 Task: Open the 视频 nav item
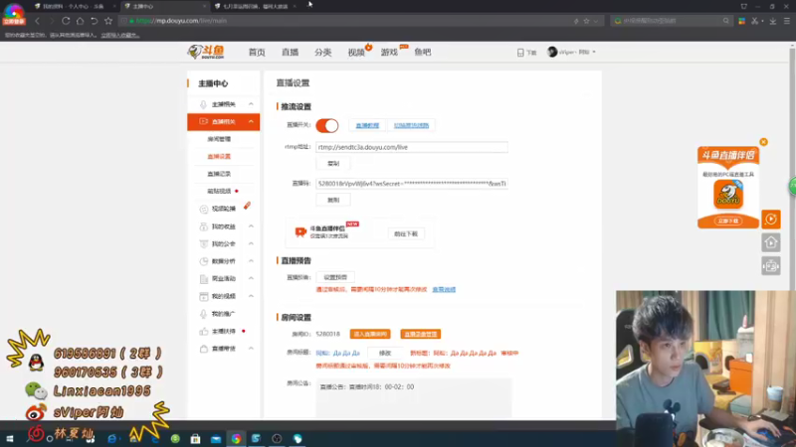click(x=356, y=53)
